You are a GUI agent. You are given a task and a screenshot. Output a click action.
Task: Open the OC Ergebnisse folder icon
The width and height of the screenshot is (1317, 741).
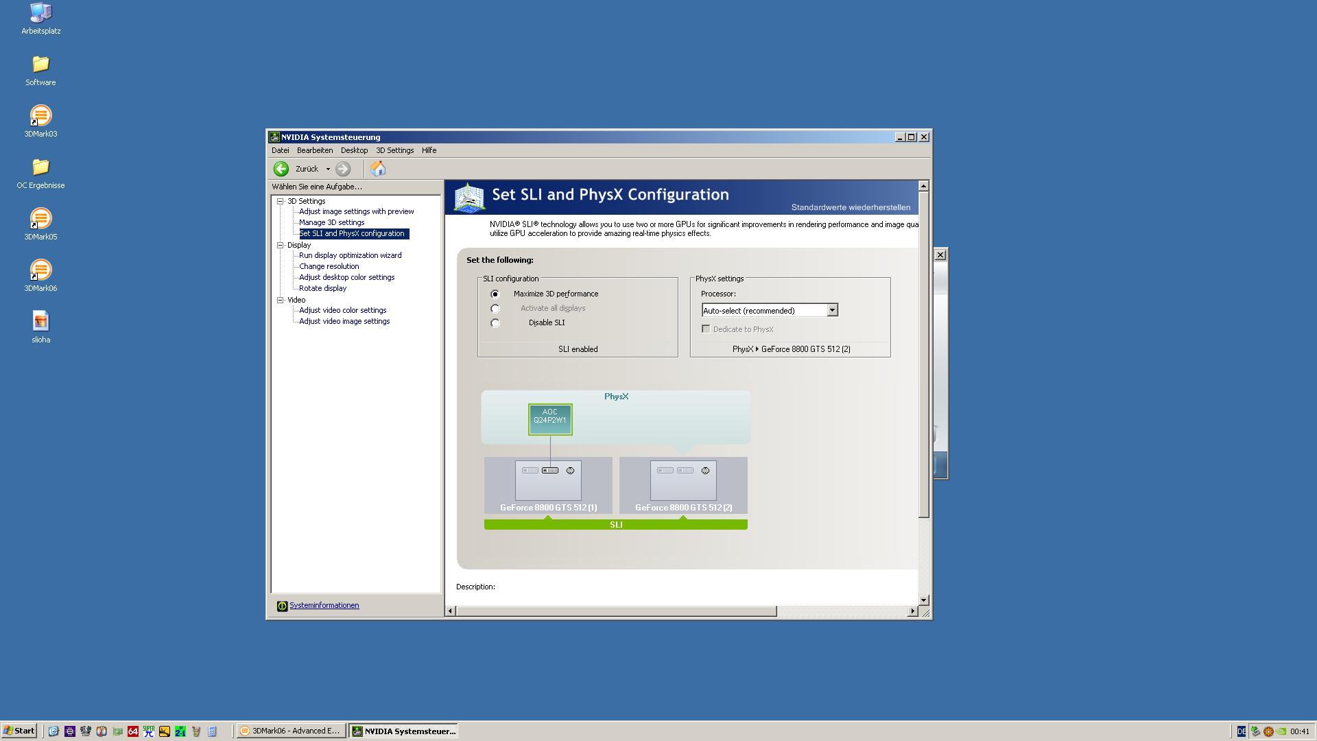[40, 167]
